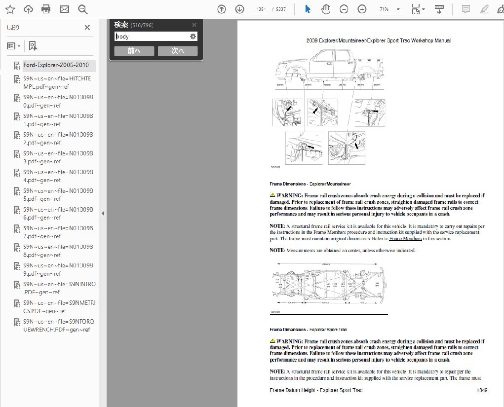Open the S9NMETRICS.PDF bookmark

(59, 307)
